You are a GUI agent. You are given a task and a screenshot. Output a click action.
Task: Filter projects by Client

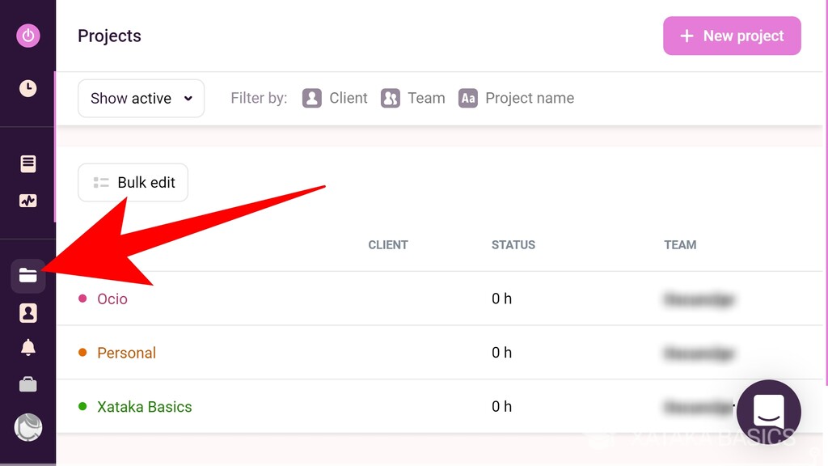(x=336, y=99)
